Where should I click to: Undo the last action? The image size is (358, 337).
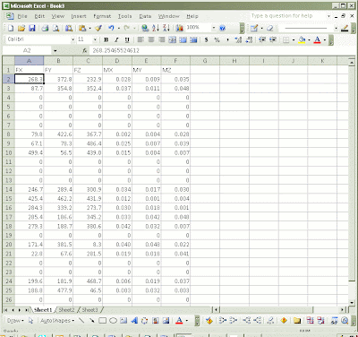(x=111, y=28)
